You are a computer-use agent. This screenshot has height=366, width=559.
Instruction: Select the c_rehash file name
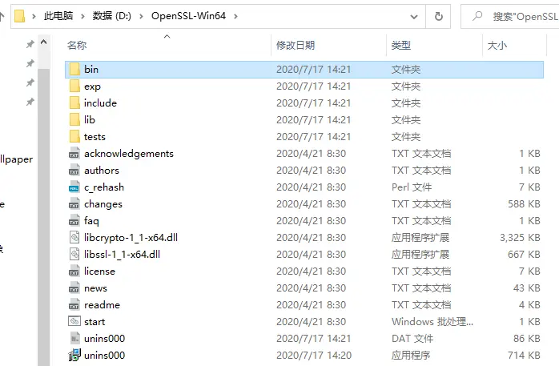pos(104,187)
